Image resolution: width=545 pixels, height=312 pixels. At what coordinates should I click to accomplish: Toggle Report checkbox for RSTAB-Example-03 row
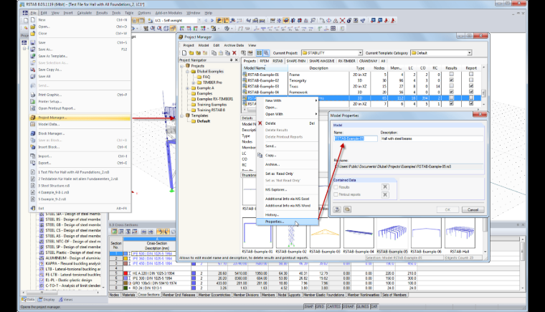coord(471,86)
